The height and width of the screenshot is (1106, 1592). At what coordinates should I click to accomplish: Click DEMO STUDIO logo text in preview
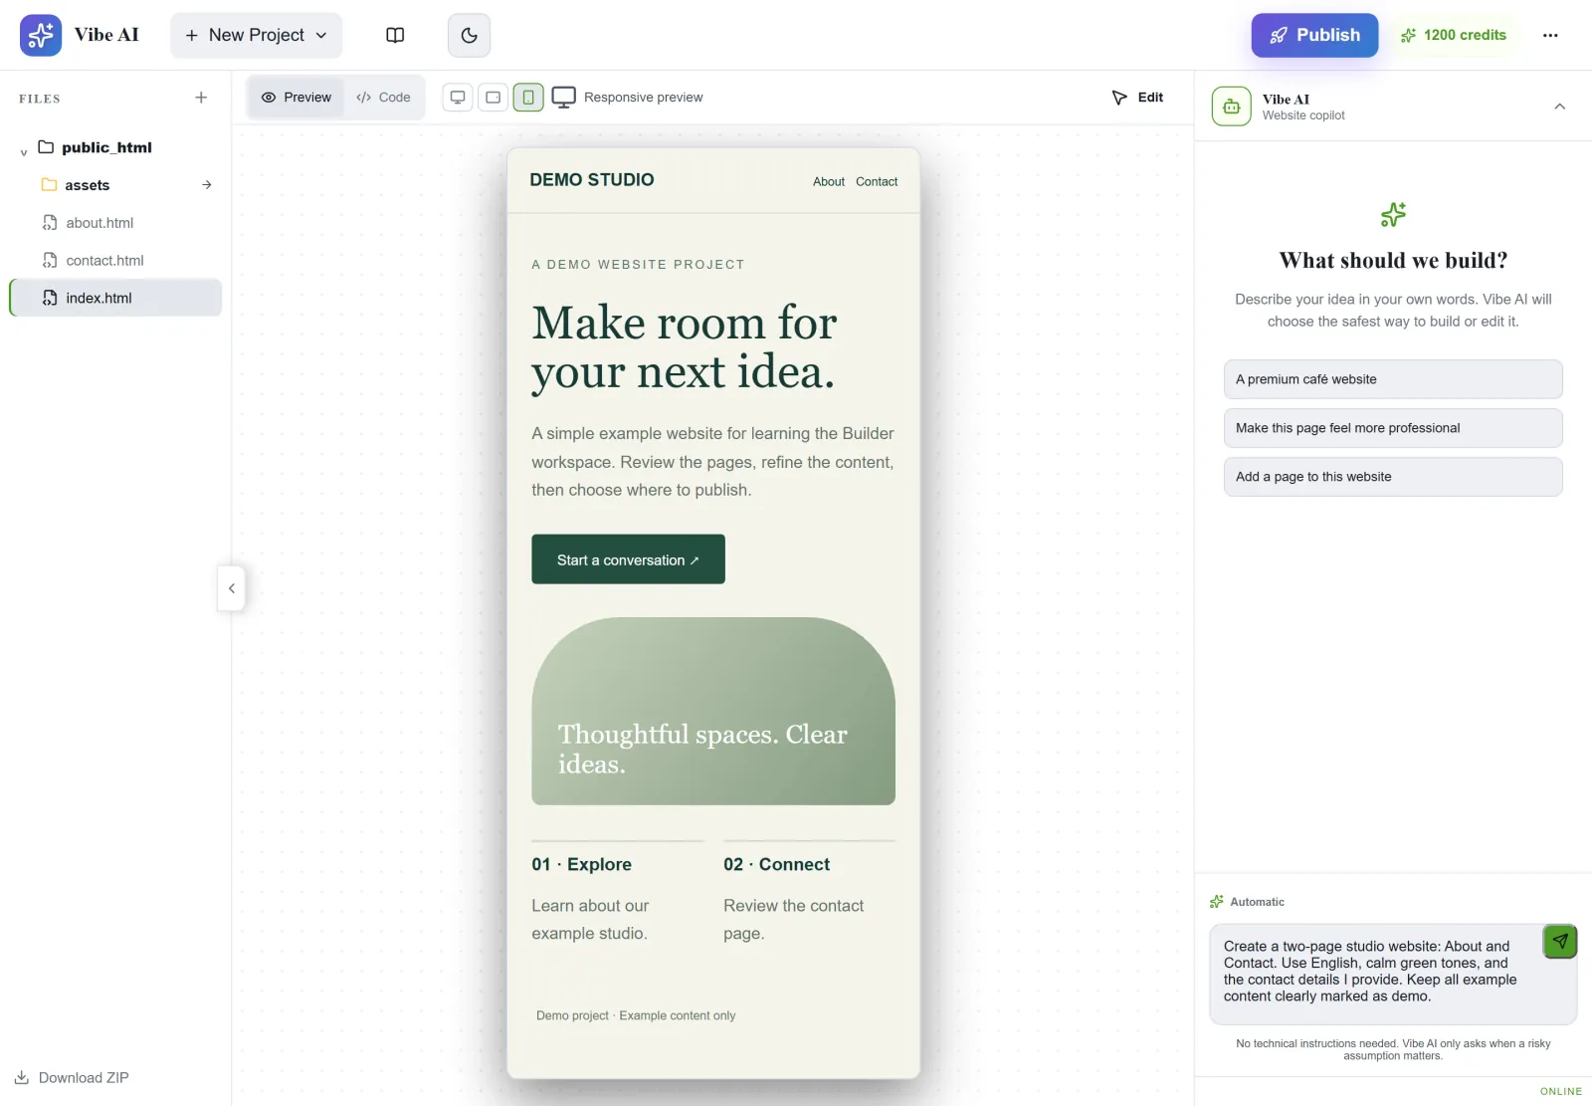(592, 180)
